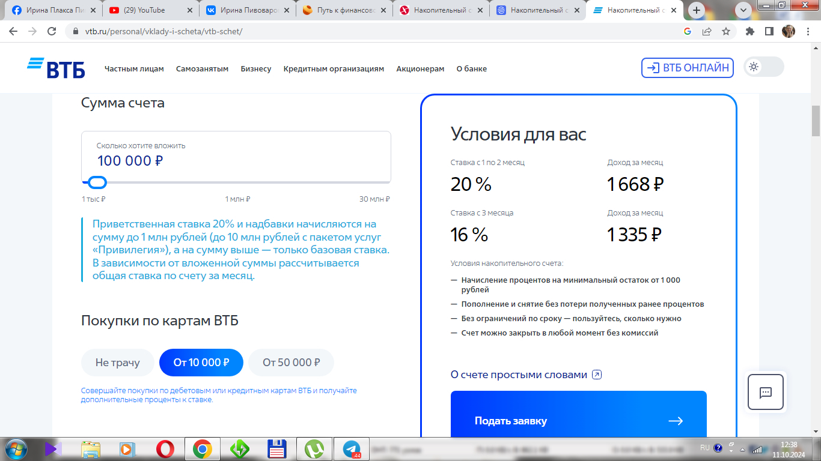Open О счете простыми словами link
This screenshot has height=461, width=821.
[x=526, y=375]
